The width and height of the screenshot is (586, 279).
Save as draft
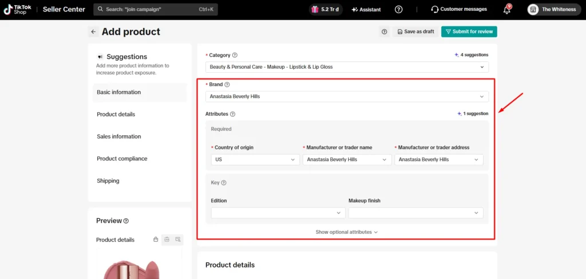415,32
